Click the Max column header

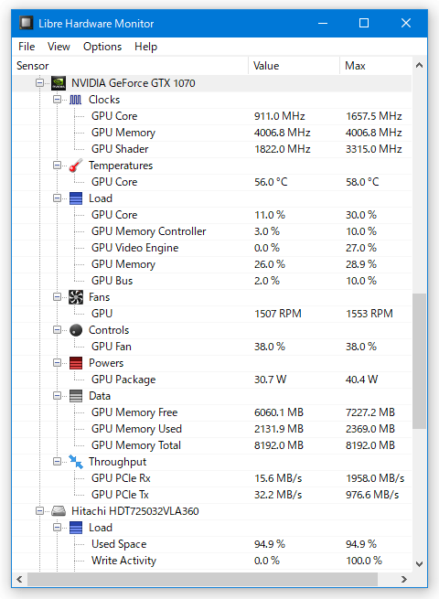pyautogui.click(x=376, y=66)
